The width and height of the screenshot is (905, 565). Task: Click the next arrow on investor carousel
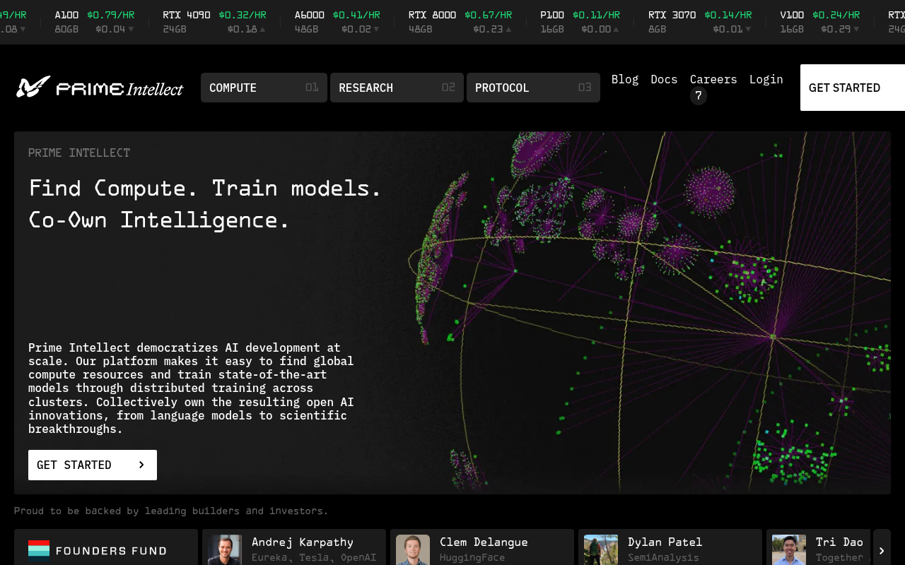click(x=882, y=550)
